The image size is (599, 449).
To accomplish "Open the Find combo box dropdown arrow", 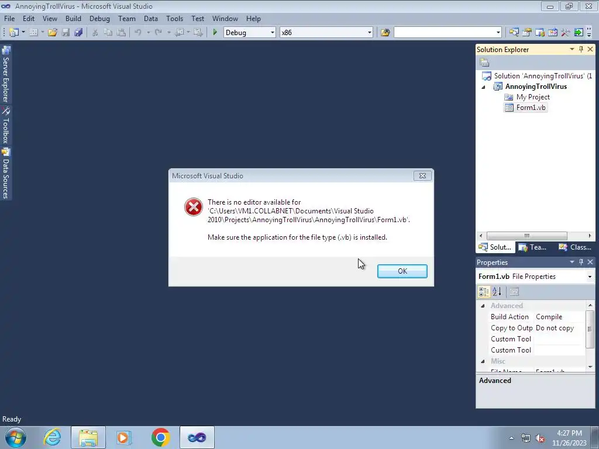I will (x=498, y=33).
